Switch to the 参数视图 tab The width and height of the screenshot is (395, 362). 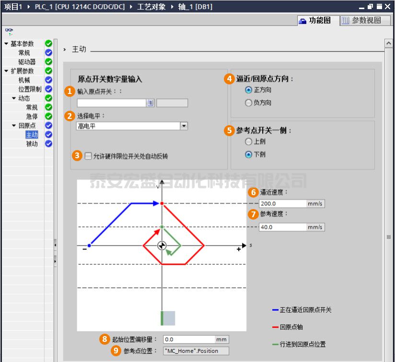tap(365, 21)
